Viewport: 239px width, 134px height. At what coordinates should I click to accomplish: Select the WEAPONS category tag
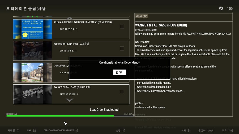pos(142,16)
